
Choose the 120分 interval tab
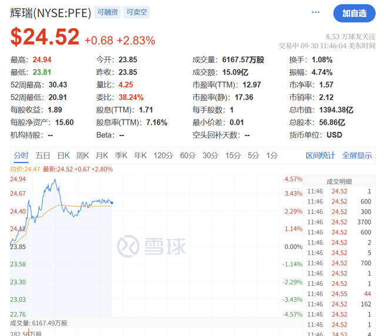(x=163, y=155)
